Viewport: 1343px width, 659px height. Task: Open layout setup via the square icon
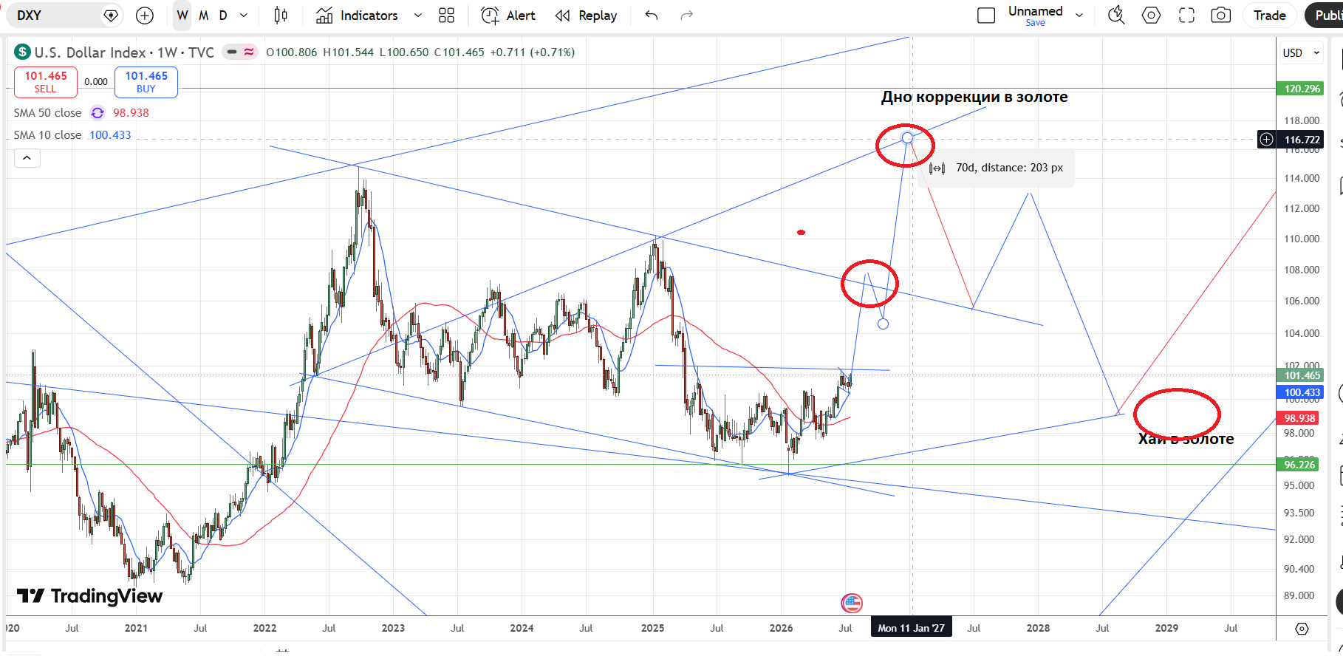pyautogui.click(x=986, y=16)
